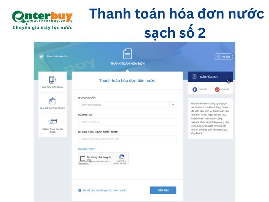Open the Chọn nhà cung cấp combo box
This screenshot has width=269, height=202.
[127, 105]
